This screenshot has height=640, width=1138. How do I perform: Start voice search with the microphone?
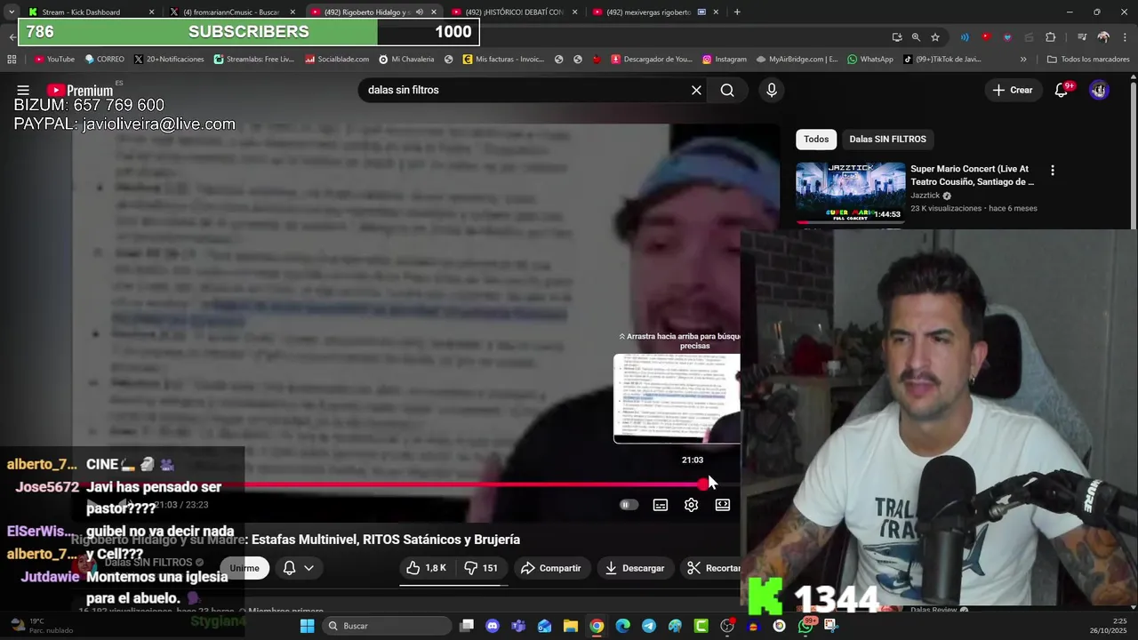pos(771,90)
